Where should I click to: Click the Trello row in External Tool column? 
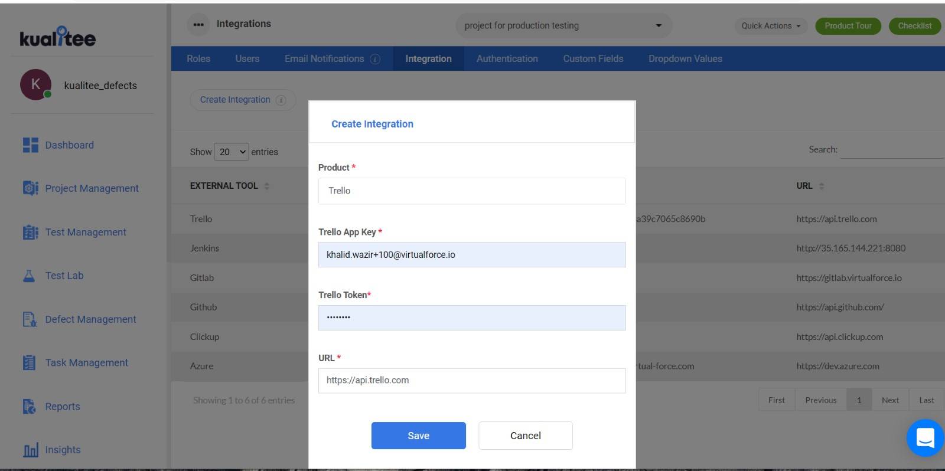pyautogui.click(x=201, y=218)
